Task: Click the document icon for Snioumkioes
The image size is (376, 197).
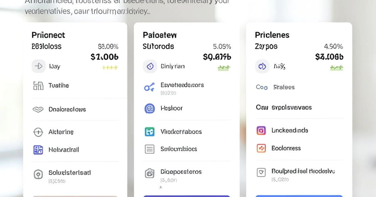Action: point(149,149)
